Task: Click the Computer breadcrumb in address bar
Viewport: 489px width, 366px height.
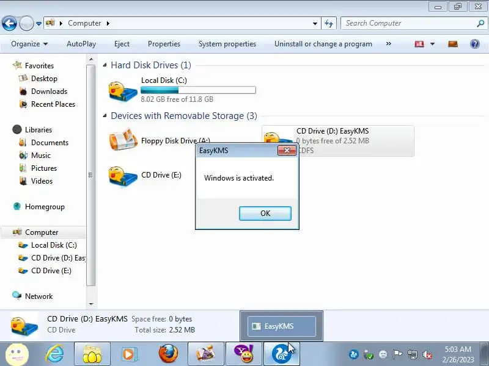Action: [84, 23]
